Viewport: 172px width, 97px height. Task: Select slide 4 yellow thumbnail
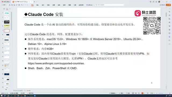coord(7,26)
